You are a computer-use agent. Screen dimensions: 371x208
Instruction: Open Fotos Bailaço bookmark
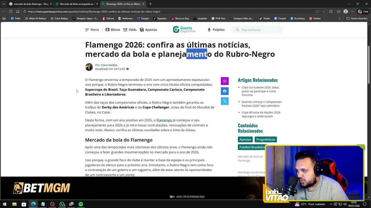(x=59, y=18)
